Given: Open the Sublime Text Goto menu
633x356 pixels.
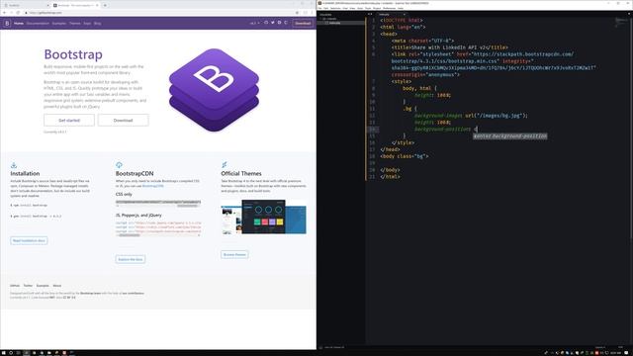Looking at the screenshot, I should point(360,8).
